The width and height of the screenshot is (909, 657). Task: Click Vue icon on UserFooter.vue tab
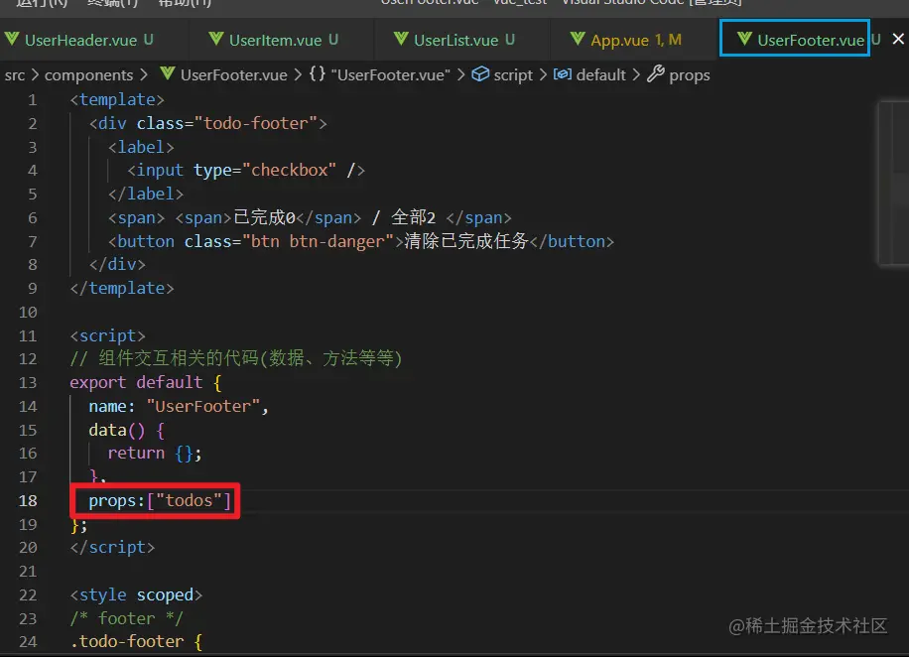tap(745, 40)
